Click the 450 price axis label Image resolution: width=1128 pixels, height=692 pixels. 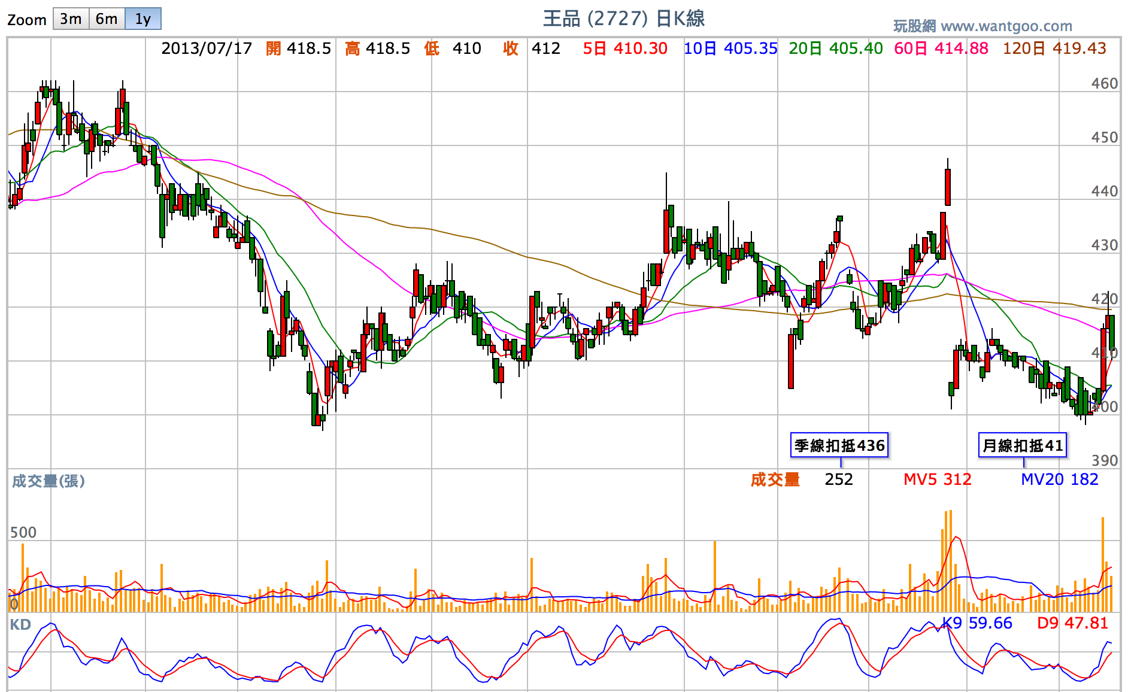click(x=1105, y=138)
